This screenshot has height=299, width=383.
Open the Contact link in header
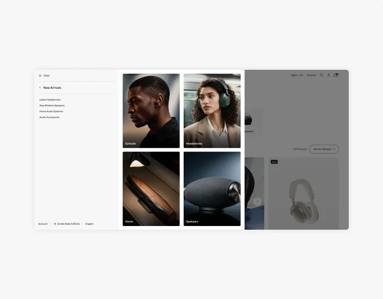pyautogui.click(x=311, y=75)
